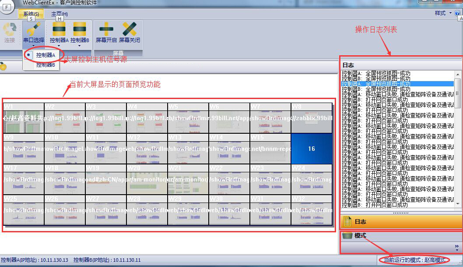Open the 样式 style dropdown

[x=443, y=13]
